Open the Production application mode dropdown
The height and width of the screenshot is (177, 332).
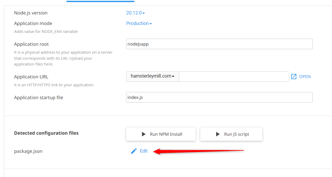click(139, 23)
